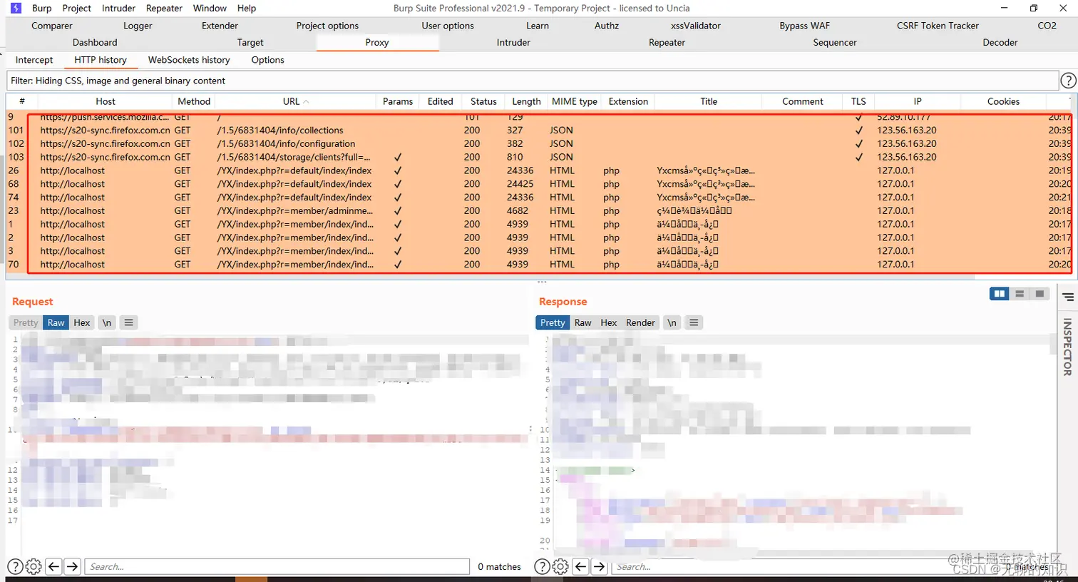1078x582 pixels.
Task: Open request search settings gear
Action: pyautogui.click(x=34, y=566)
